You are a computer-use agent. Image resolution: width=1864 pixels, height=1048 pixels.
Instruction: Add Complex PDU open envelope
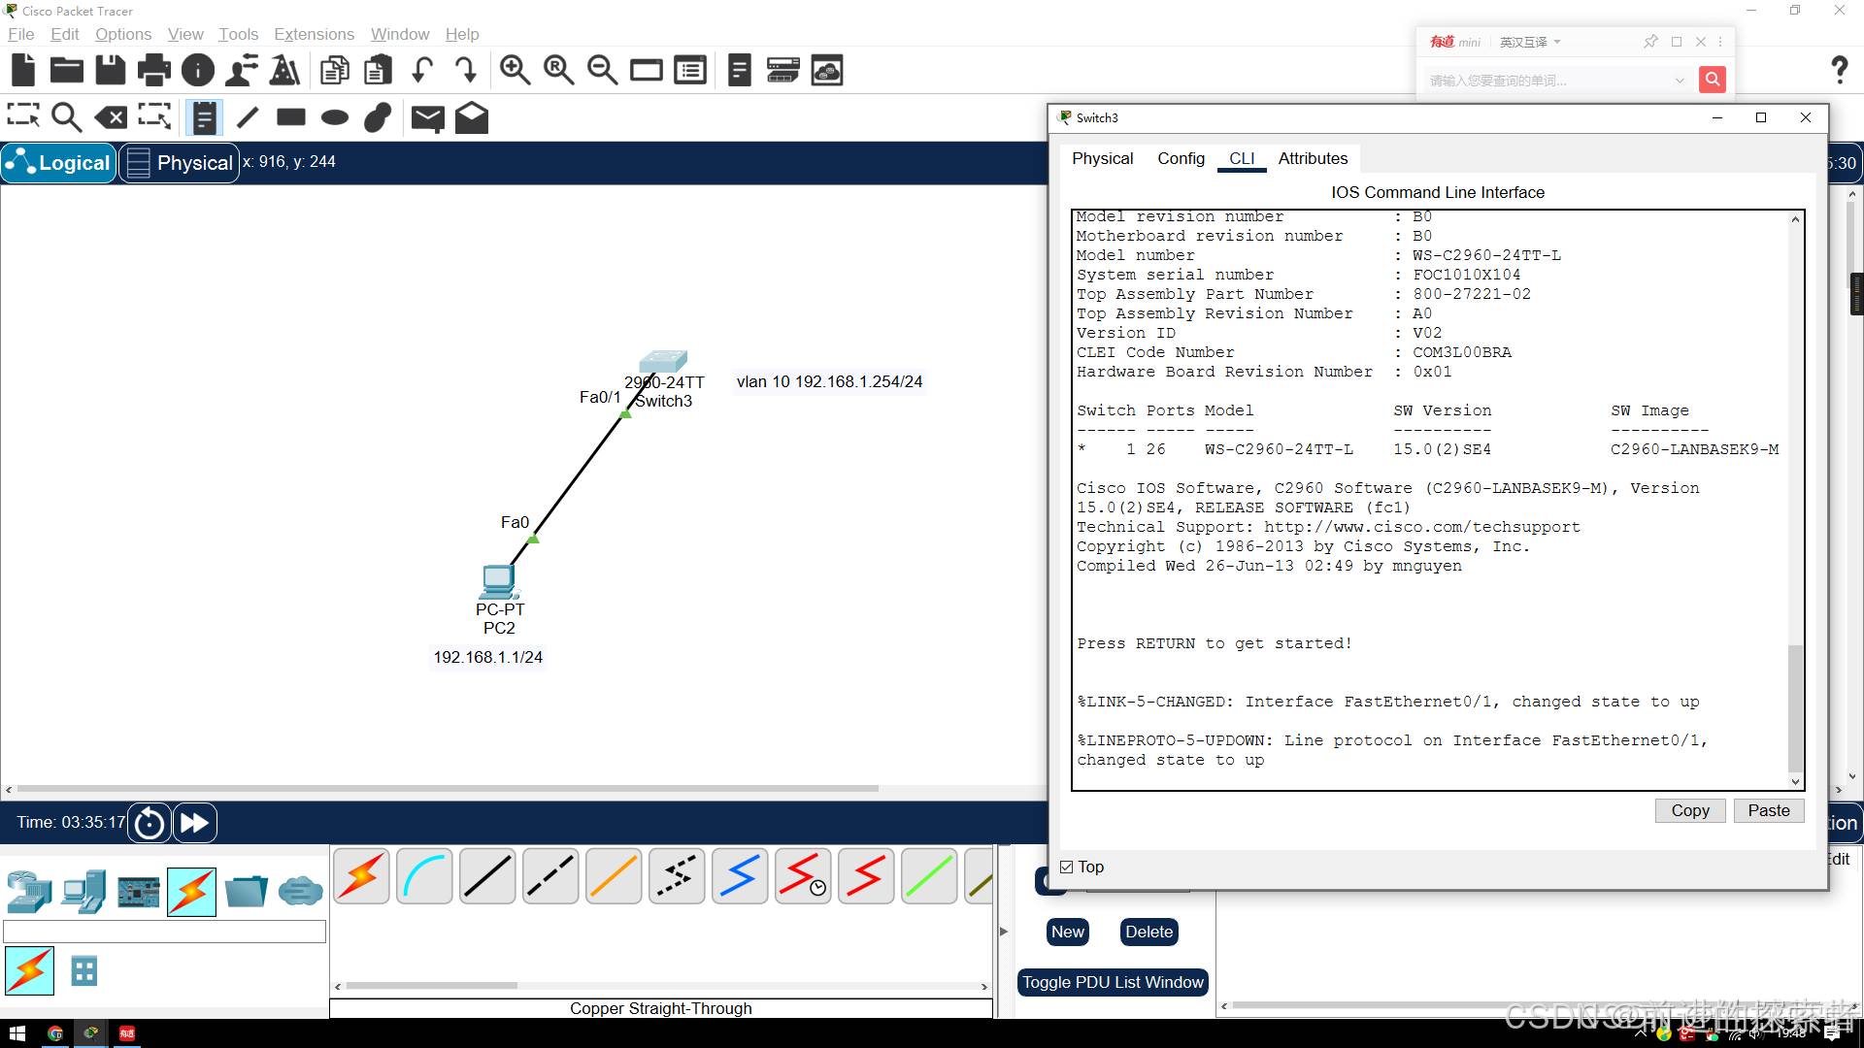[x=472, y=117]
